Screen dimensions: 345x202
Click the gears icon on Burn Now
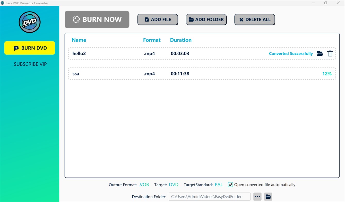[x=76, y=19]
